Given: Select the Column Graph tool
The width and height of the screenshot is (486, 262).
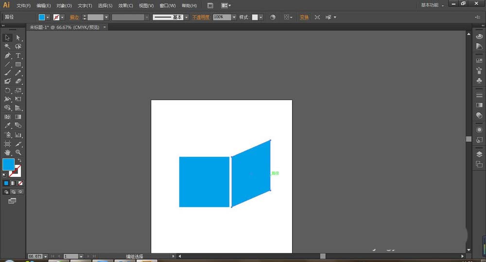Looking at the screenshot, I should tap(18, 135).
